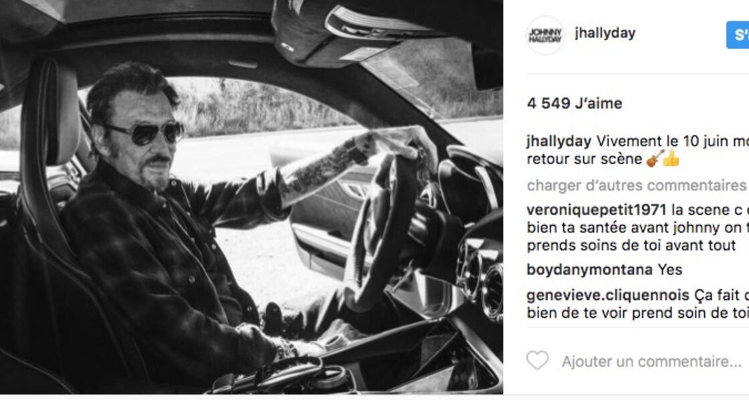The height and width of the screenshot is (400, 749).
Task: Focus the Ajouter un commentaire field
Action: click(651, 361)
